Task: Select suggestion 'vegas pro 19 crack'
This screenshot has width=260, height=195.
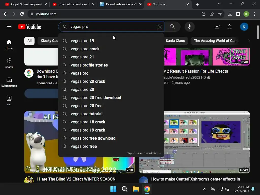Action: point(111,130)
